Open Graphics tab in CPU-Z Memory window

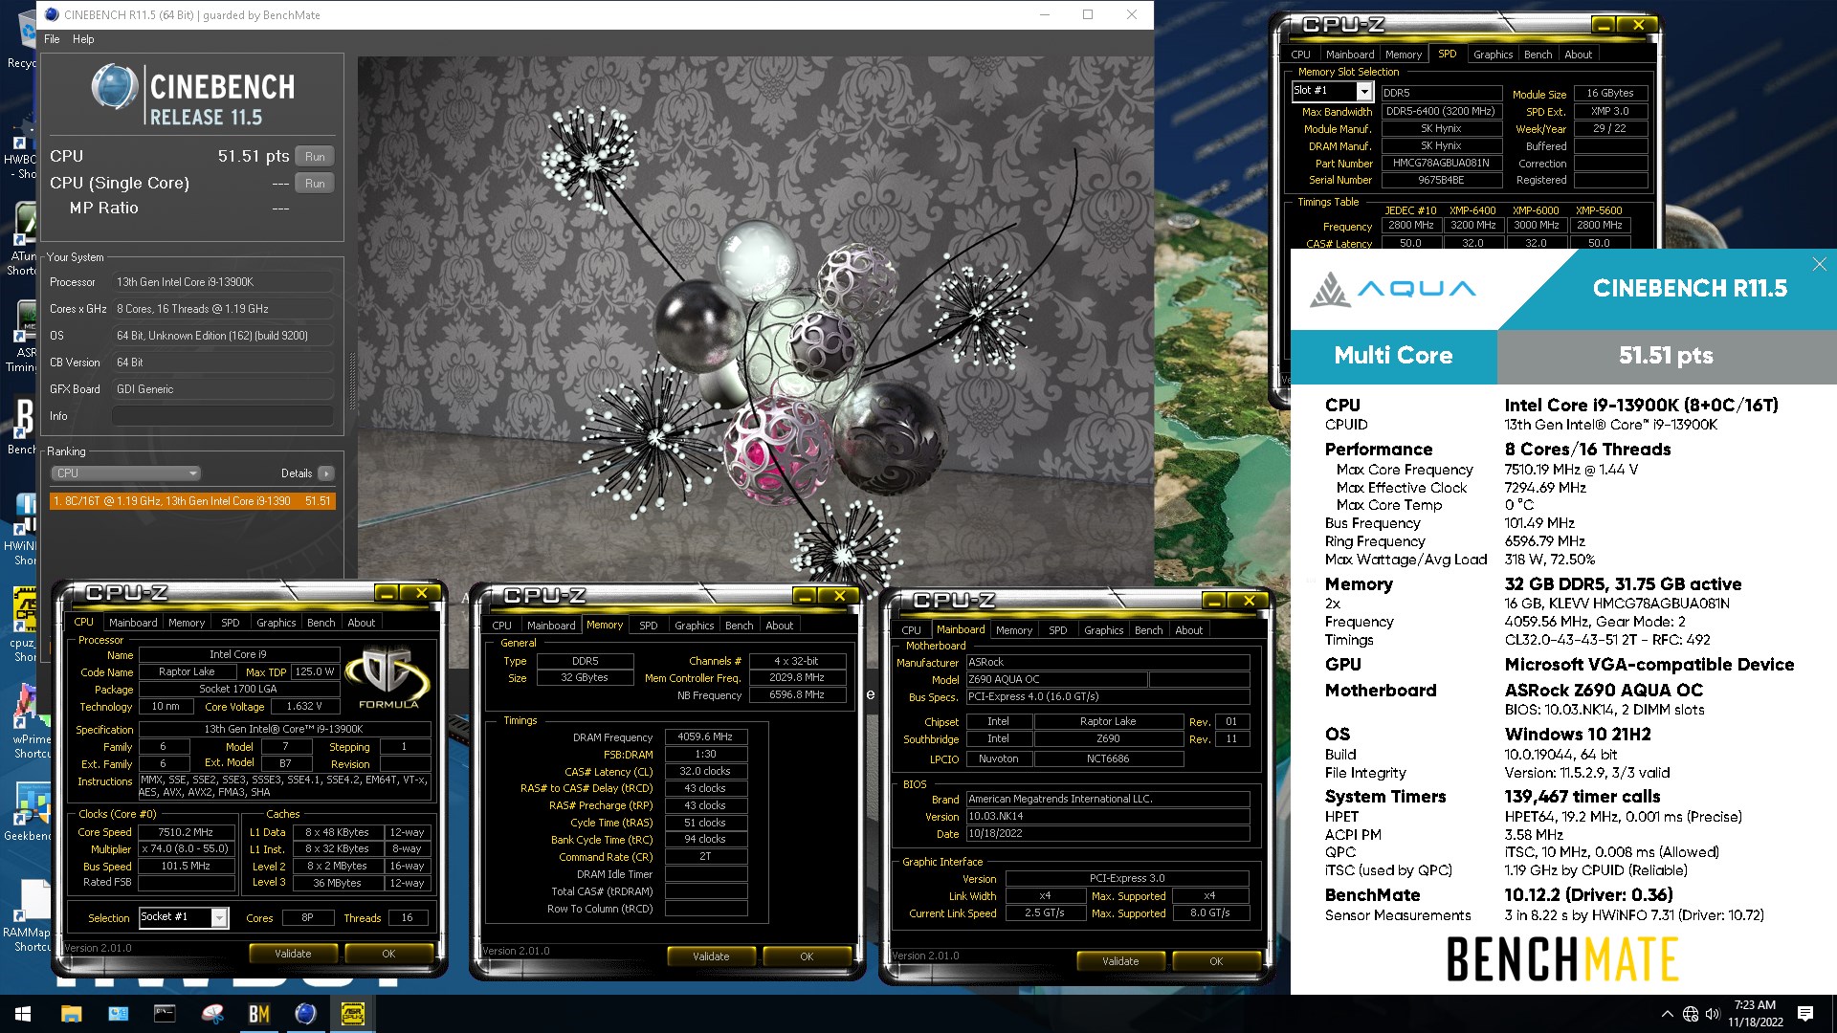[694, 626]
